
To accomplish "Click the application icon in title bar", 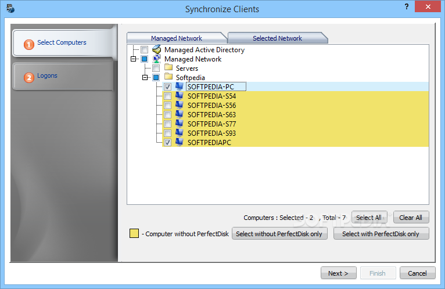I will (10, 9).
